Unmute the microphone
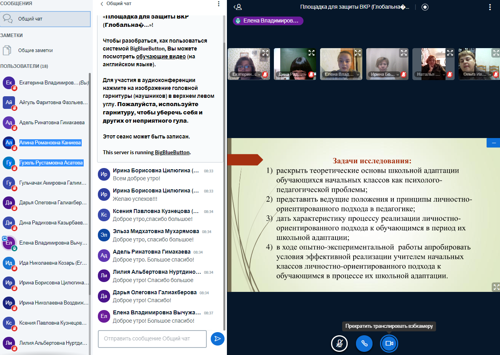500x355 pixels. pos(339,344)
